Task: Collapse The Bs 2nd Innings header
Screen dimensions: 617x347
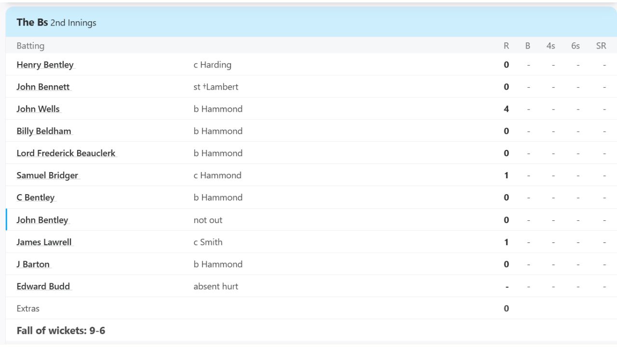Action: [x=56, y=23]
